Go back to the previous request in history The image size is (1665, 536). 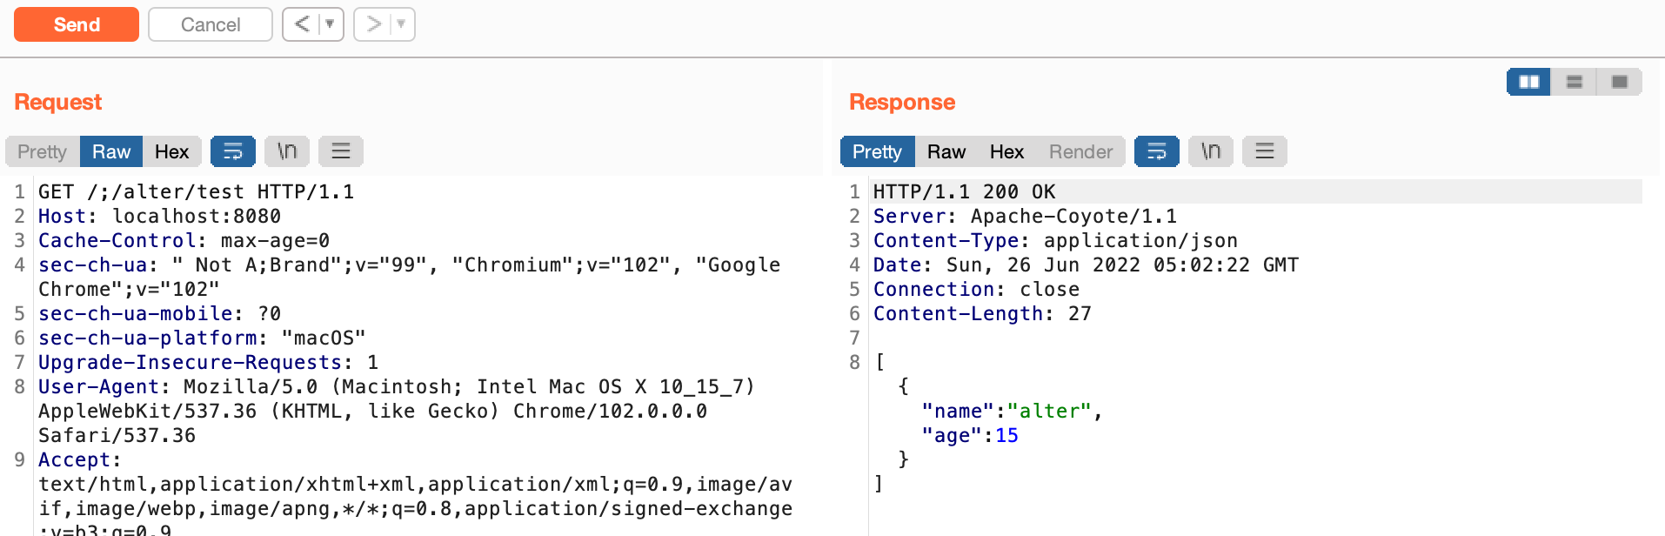point(302,24)
